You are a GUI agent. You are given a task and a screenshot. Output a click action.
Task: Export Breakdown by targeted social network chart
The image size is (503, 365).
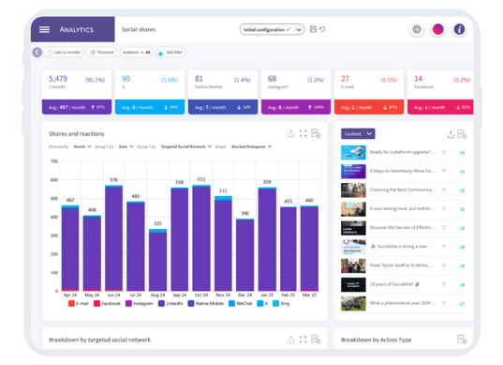pyautogui.click(x=290, y=340)
